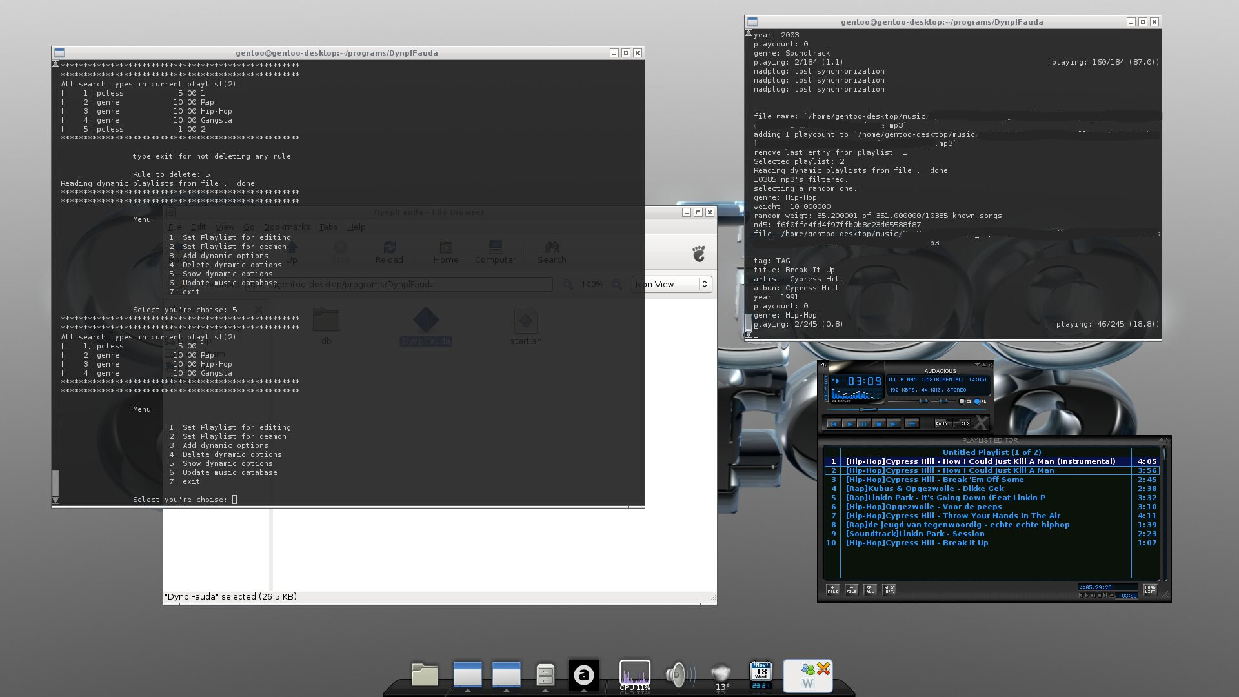Click the File Browser status bar text
Viewport: 1239px width, 697px height.
[x=230, y=596]
